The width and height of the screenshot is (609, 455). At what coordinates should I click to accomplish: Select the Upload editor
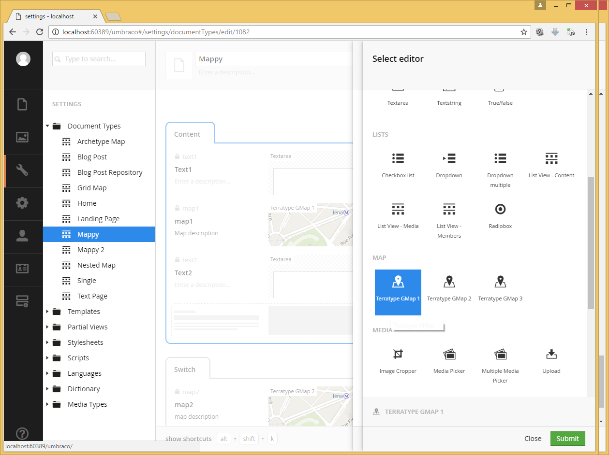tap(551, 361)
